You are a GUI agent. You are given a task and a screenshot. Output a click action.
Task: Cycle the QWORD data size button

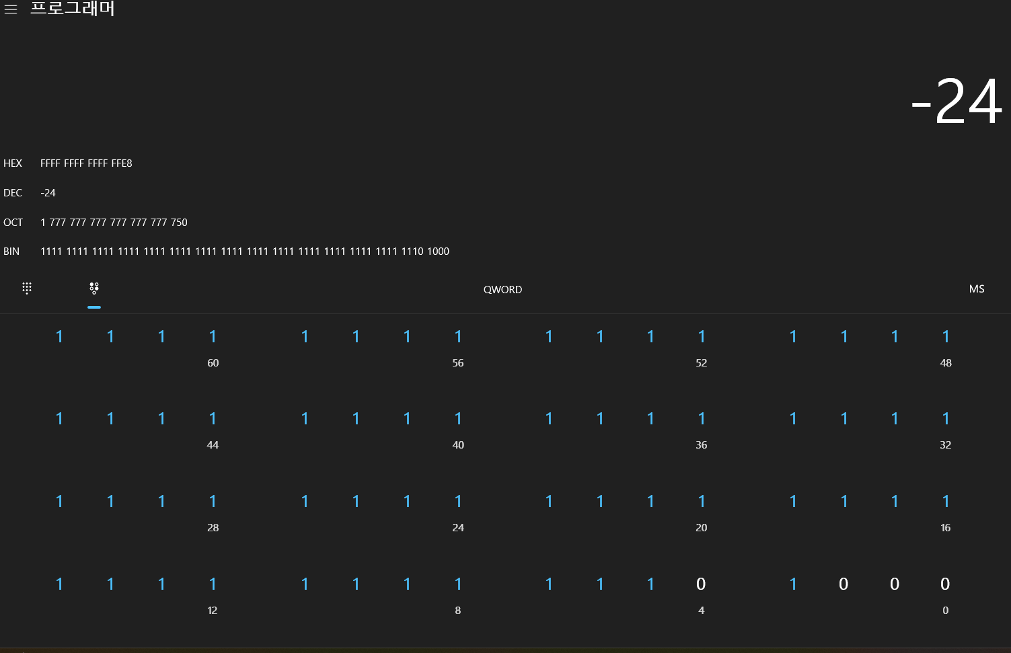(502, 289)
